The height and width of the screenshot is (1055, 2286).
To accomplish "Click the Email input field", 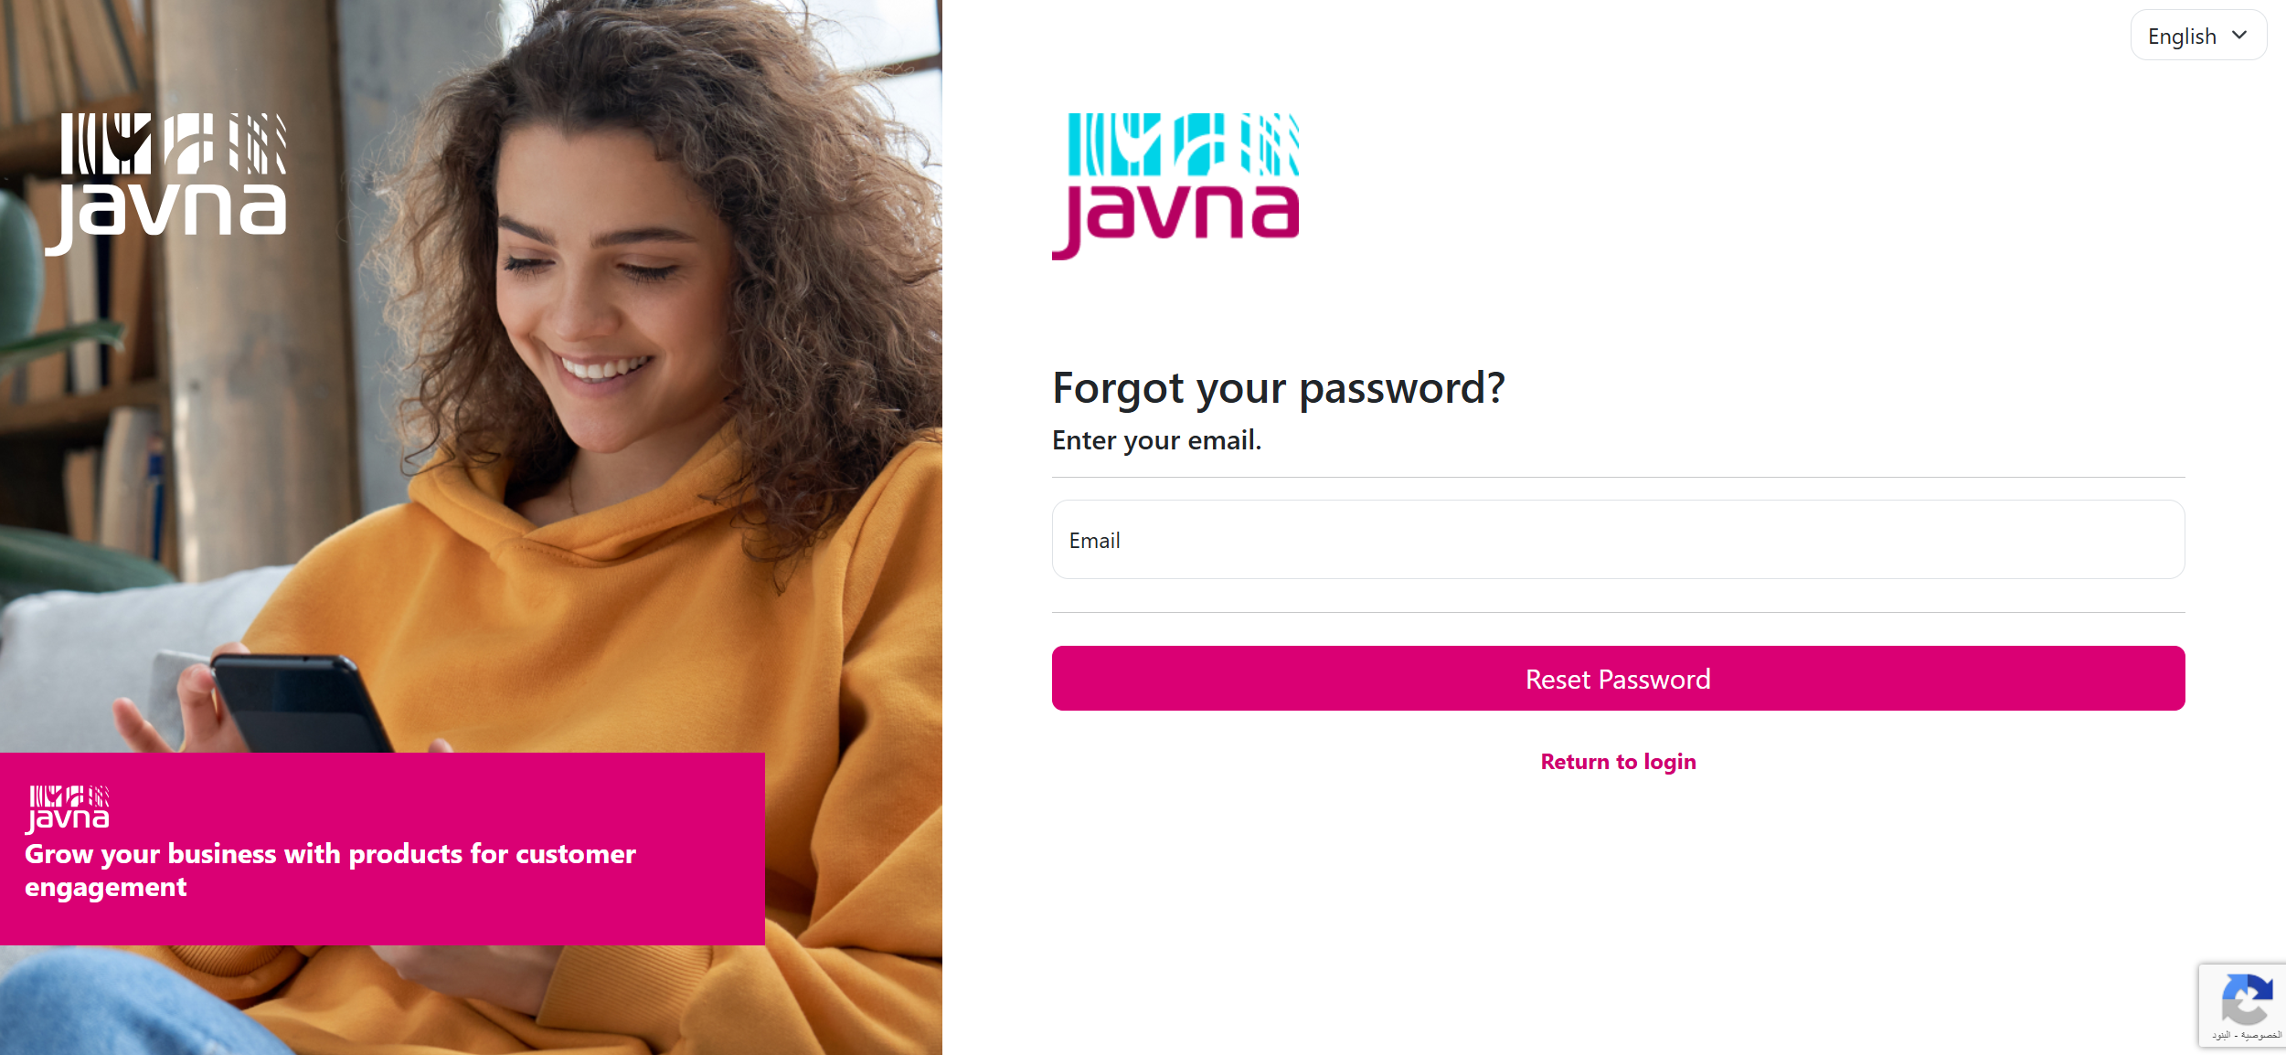I will click(1618, 539).
